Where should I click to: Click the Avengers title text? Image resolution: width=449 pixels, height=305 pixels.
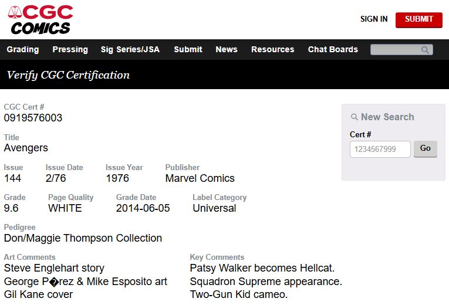(26, 148)
